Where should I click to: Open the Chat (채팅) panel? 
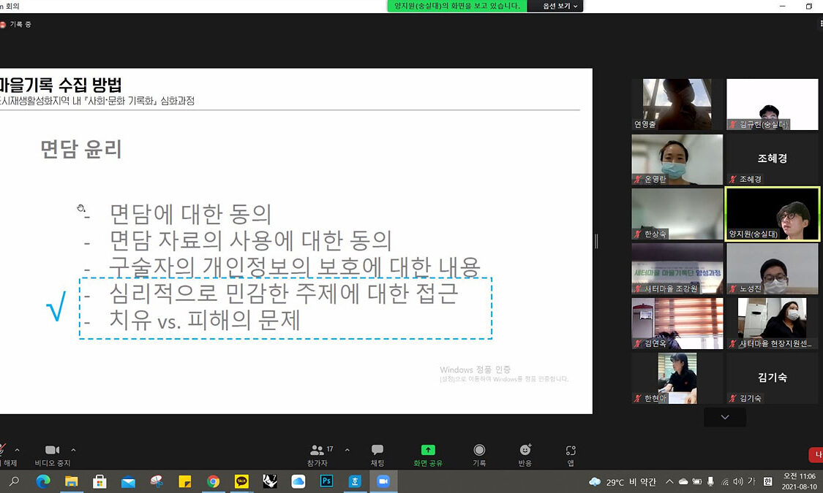377,455
